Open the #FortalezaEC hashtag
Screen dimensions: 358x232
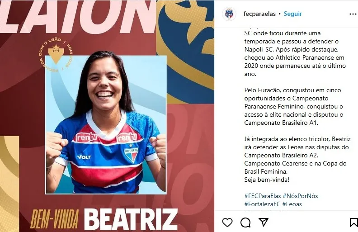point(262,204)
